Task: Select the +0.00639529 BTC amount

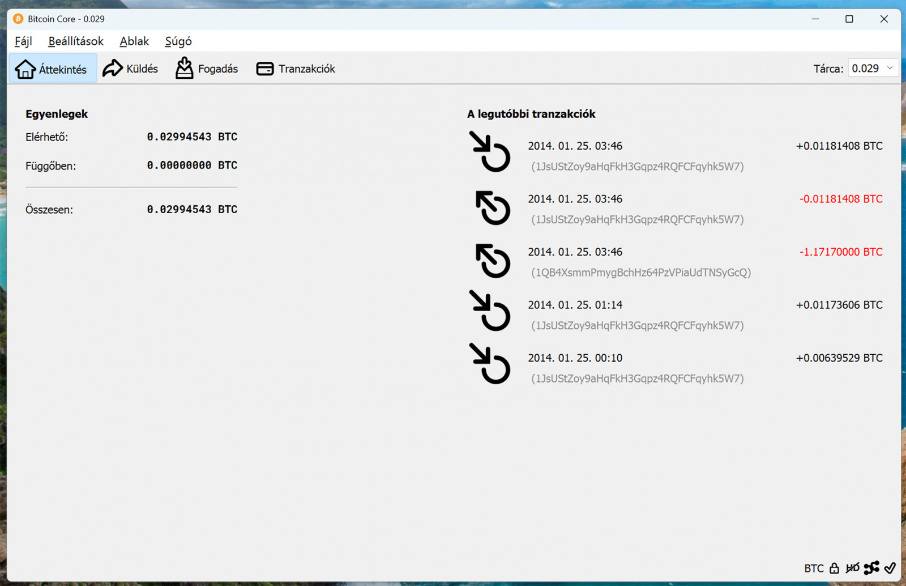Action: [839, 358]
